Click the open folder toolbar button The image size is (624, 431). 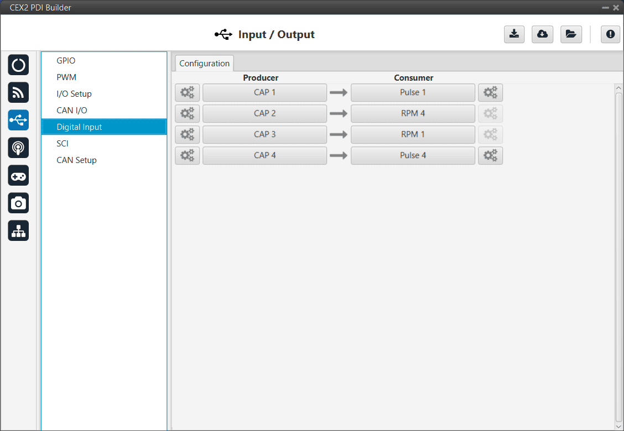pos(571,34)
